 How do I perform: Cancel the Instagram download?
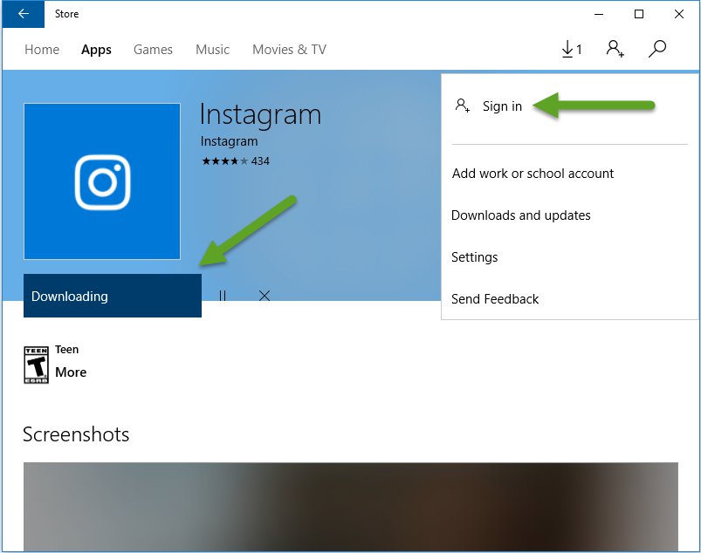point(265,296)
